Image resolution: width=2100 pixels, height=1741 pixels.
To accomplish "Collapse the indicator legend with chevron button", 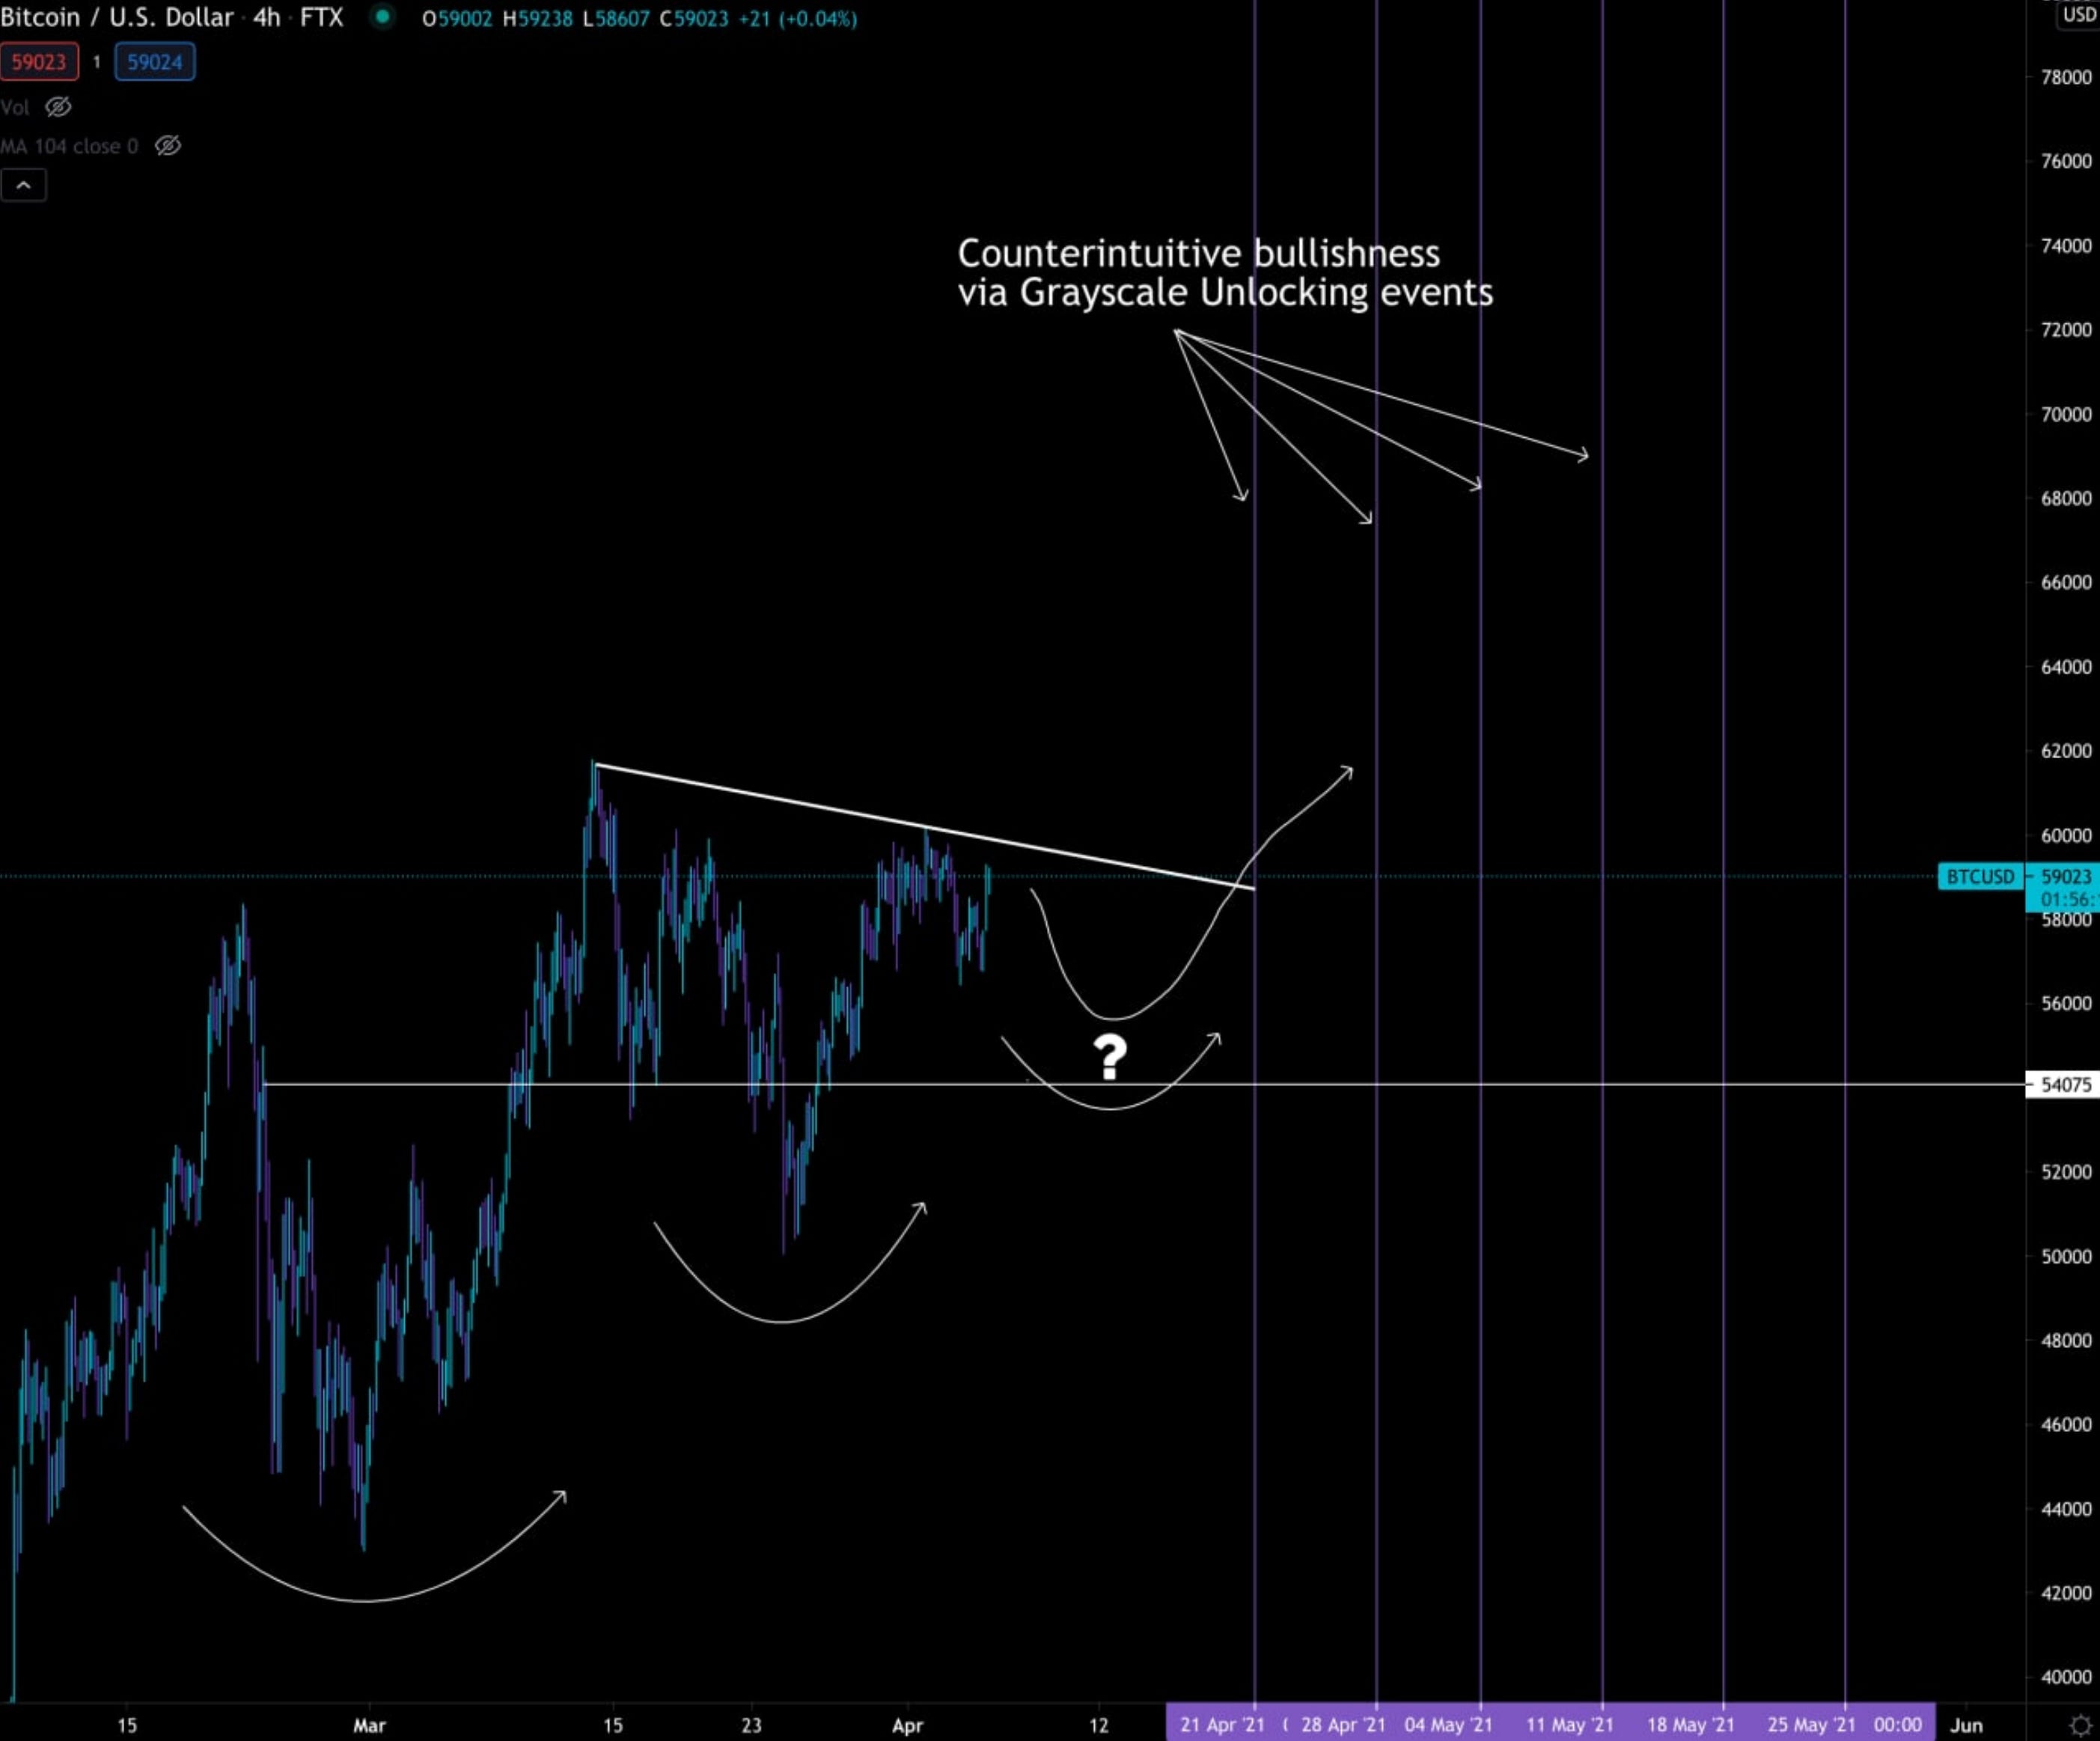I will tap(23, 185).
